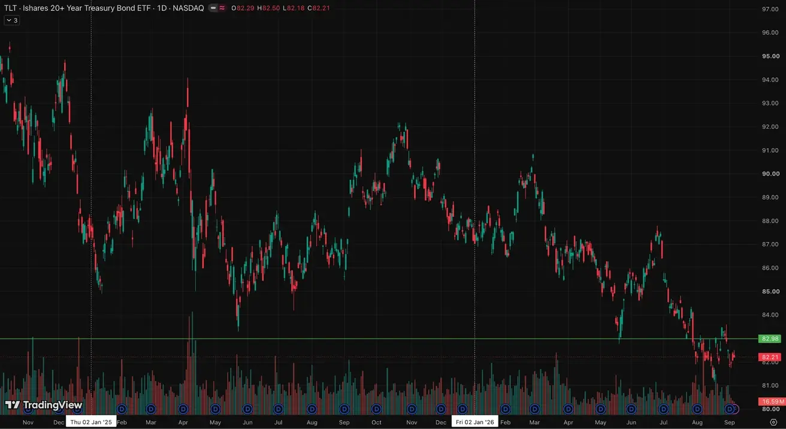Click the high value H82.50
Screen dimensions: 786x429
tap(270, 8)
